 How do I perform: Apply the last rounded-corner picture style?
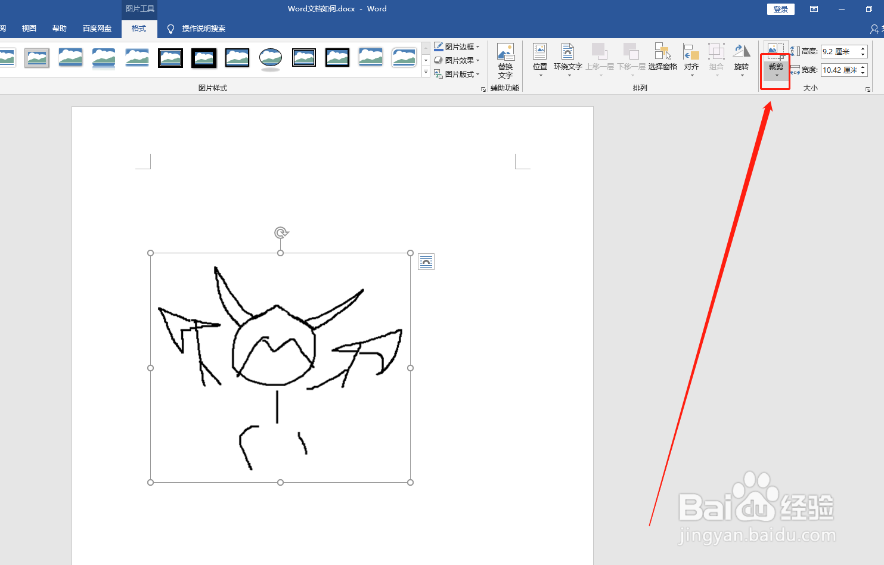coord(404,58)
